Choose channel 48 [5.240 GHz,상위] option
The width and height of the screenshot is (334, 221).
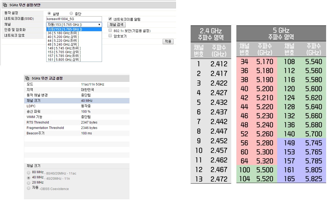74,44
